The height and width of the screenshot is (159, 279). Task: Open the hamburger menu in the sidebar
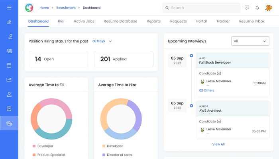pyautogui.click(x=9, y=8)
